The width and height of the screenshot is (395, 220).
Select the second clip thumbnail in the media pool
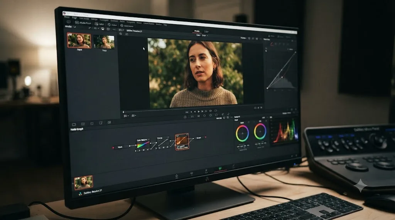(104, 42)
